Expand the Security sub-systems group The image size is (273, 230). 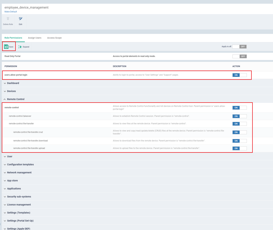(19, 197)
